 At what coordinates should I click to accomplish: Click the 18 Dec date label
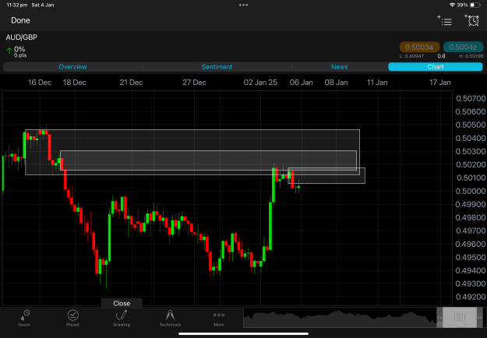coord(75,83)
